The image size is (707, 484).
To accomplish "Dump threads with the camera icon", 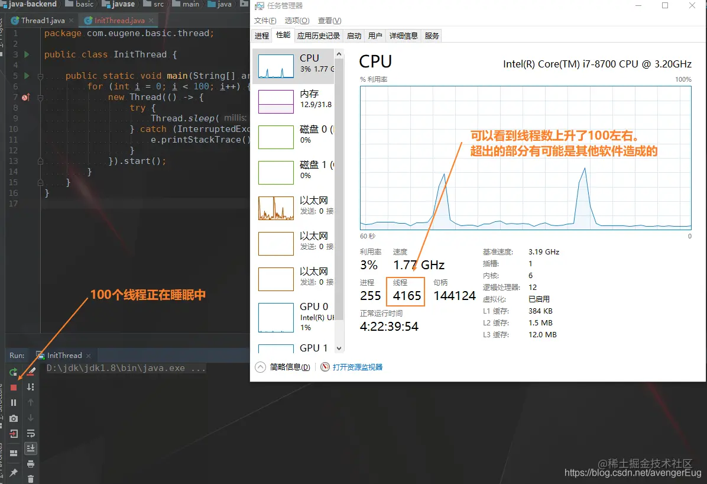I will (14, 418).
